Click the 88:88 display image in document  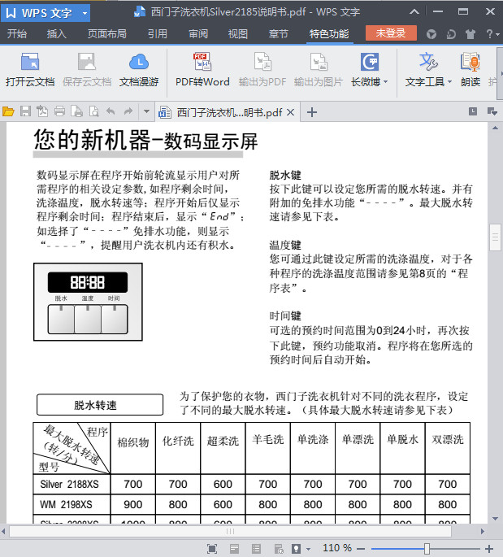[x=88, y=282]
